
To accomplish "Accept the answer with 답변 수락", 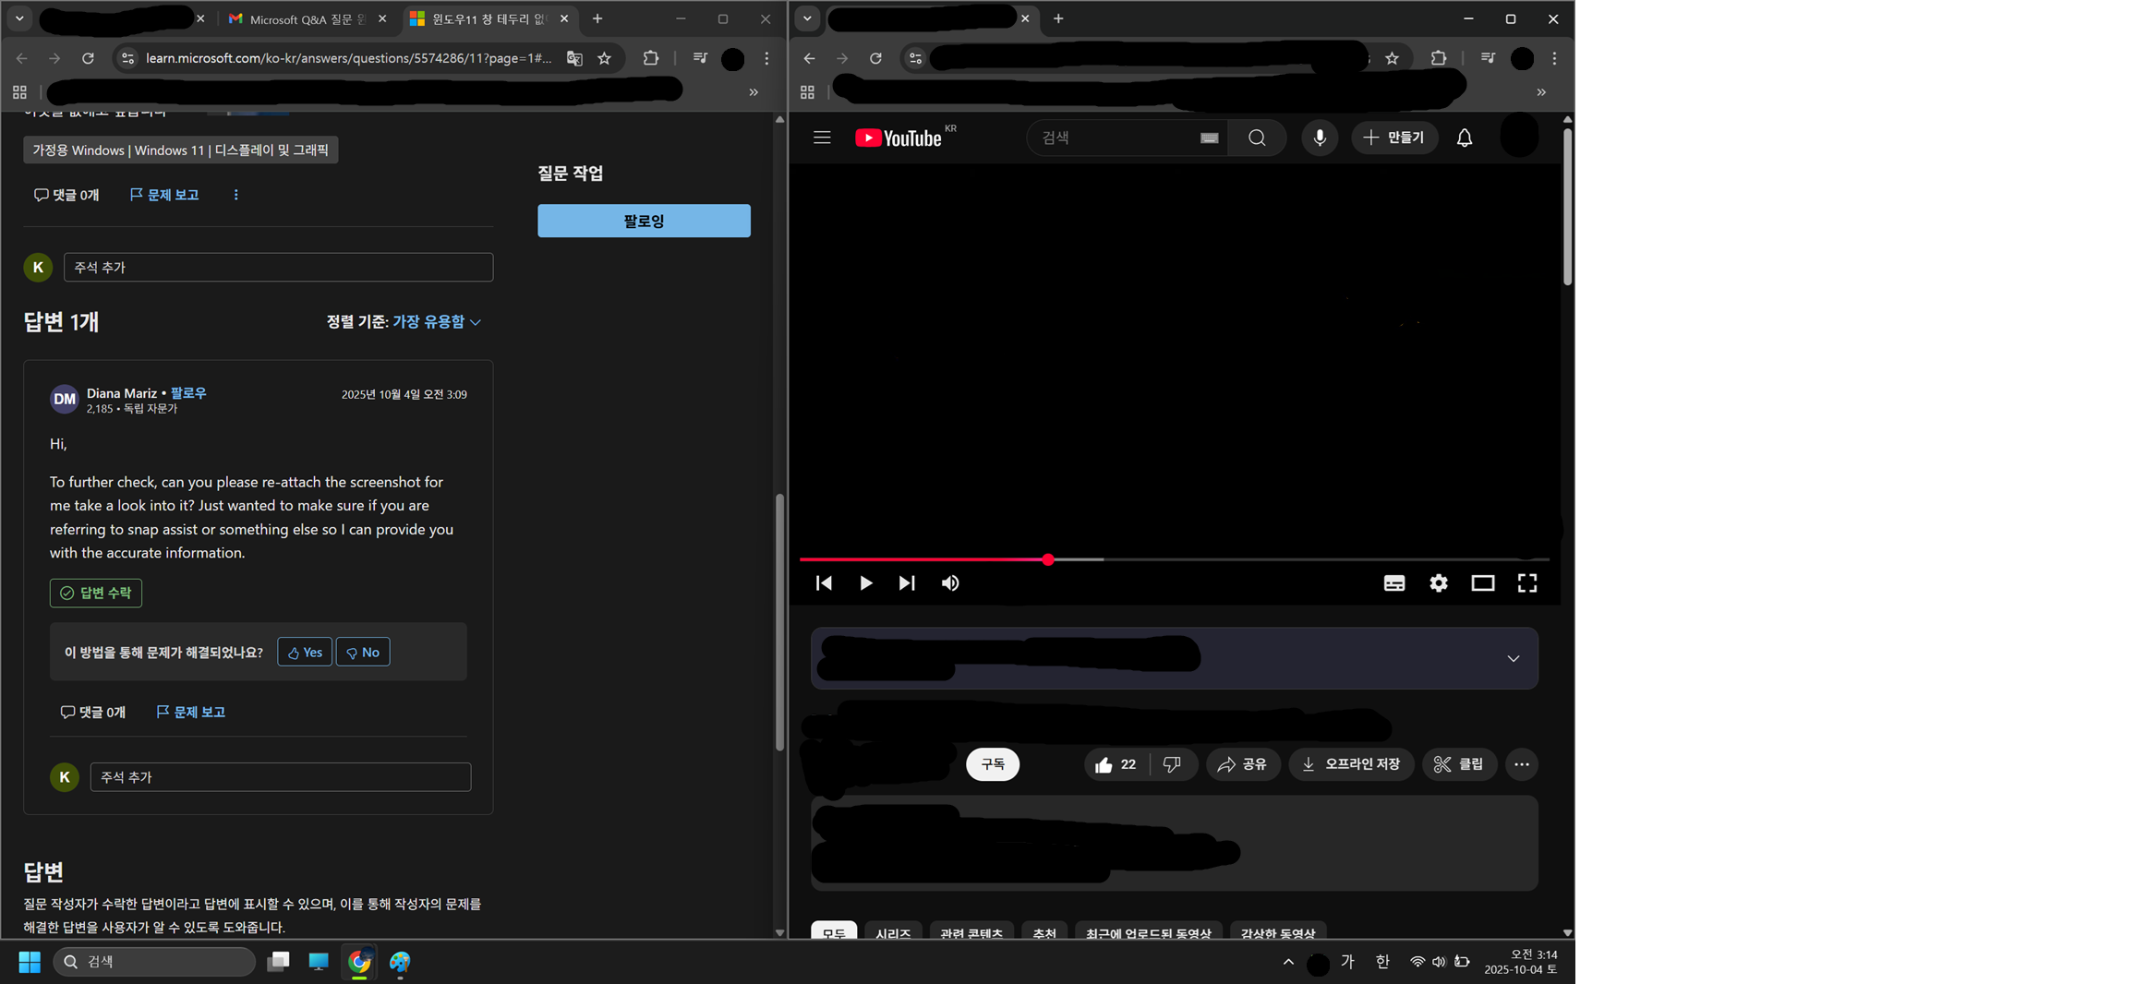I will 96,593.
